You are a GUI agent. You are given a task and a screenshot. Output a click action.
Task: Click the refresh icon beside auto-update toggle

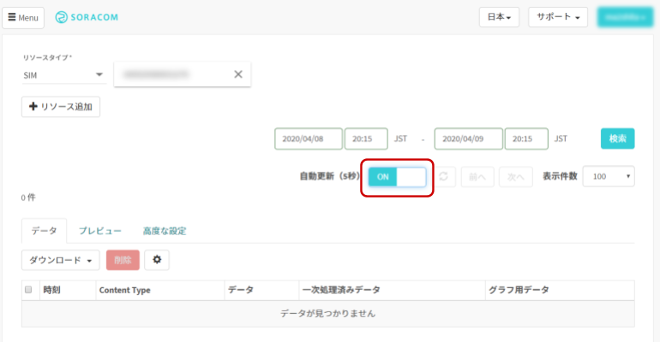click(443, 176)
